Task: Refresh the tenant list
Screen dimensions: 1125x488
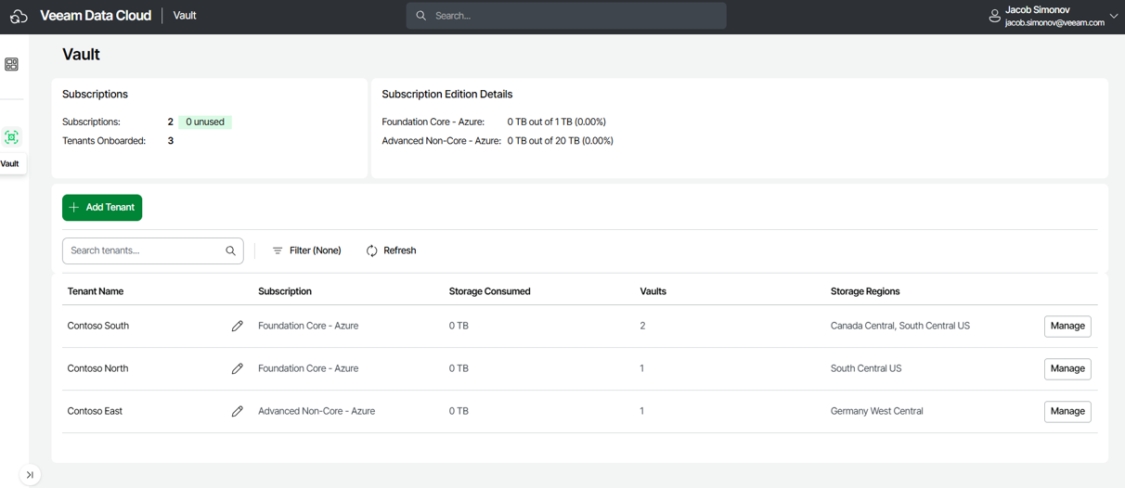Action: pyautogui.click(x=391, y=250)
